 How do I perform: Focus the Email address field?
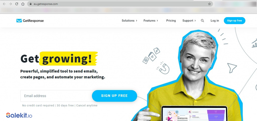click(x=56, y=96)
